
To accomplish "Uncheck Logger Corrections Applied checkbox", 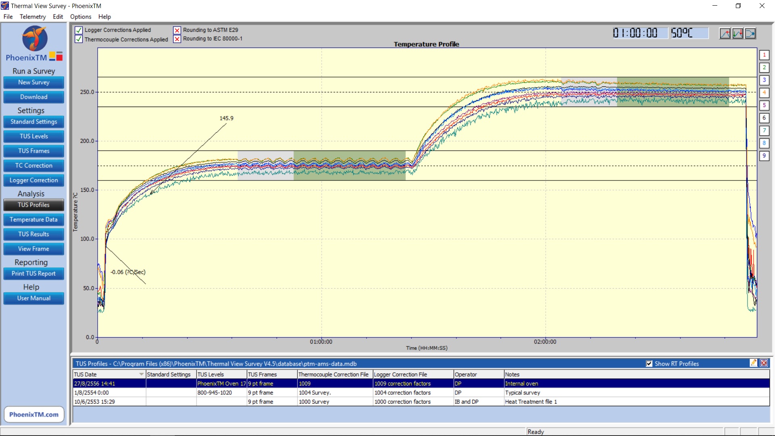I will click(x=79, y=30).
